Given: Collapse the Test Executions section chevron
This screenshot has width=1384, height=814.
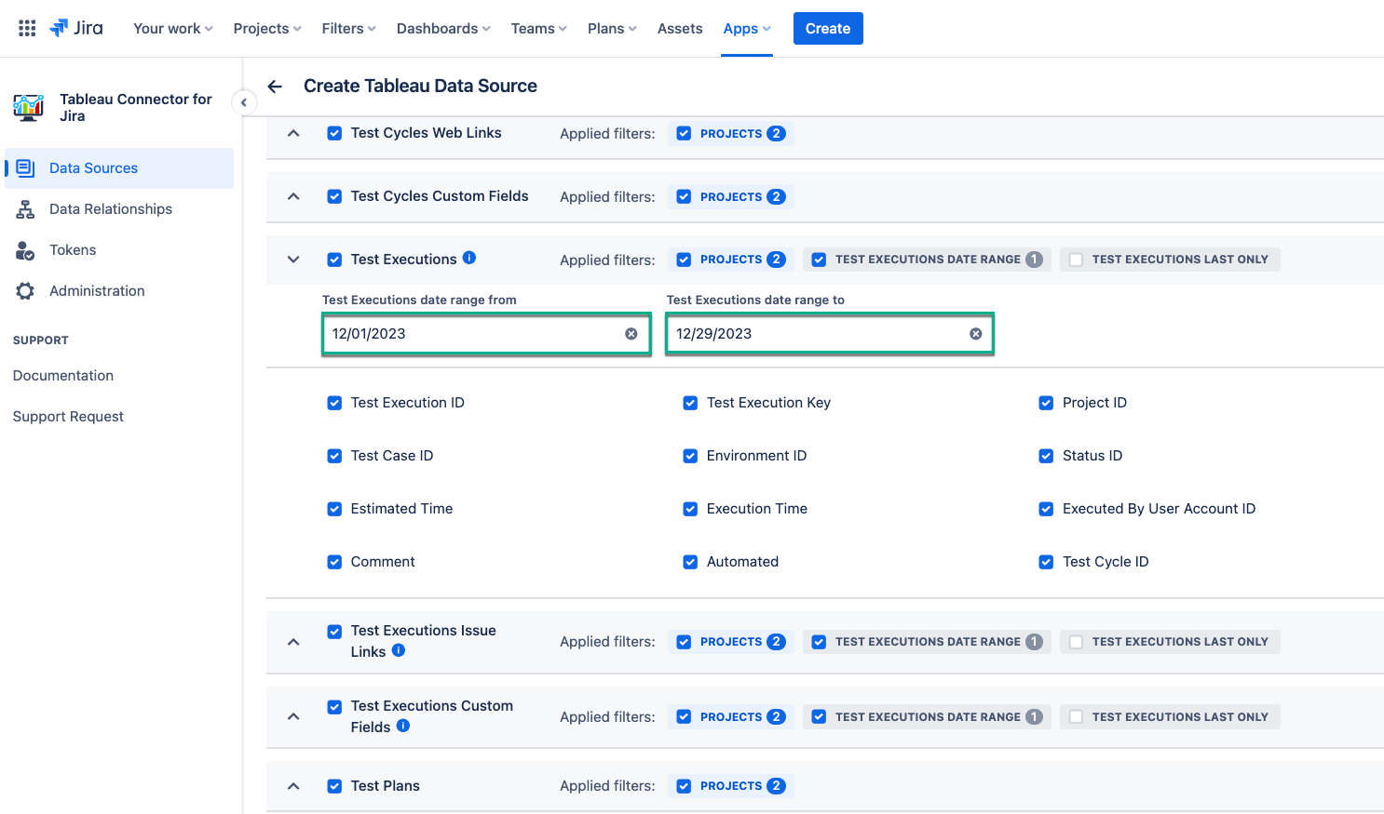Looking at the screenshot, I should [293, 260].
